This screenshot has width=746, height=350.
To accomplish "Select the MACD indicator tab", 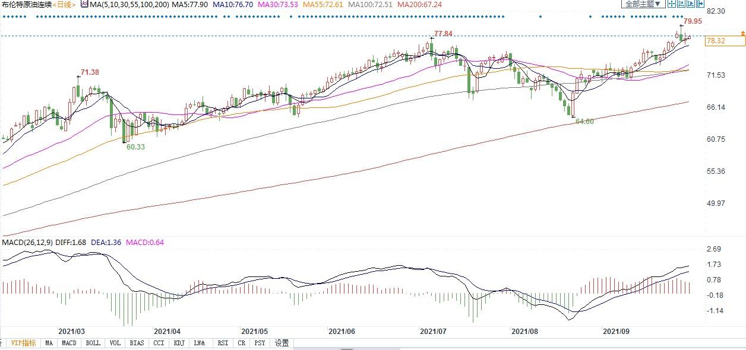I will point(69,343).
